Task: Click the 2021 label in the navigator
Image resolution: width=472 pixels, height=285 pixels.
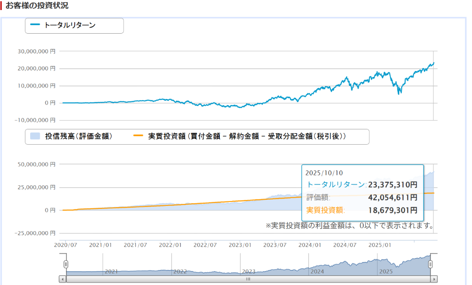Action: [111, 271]
